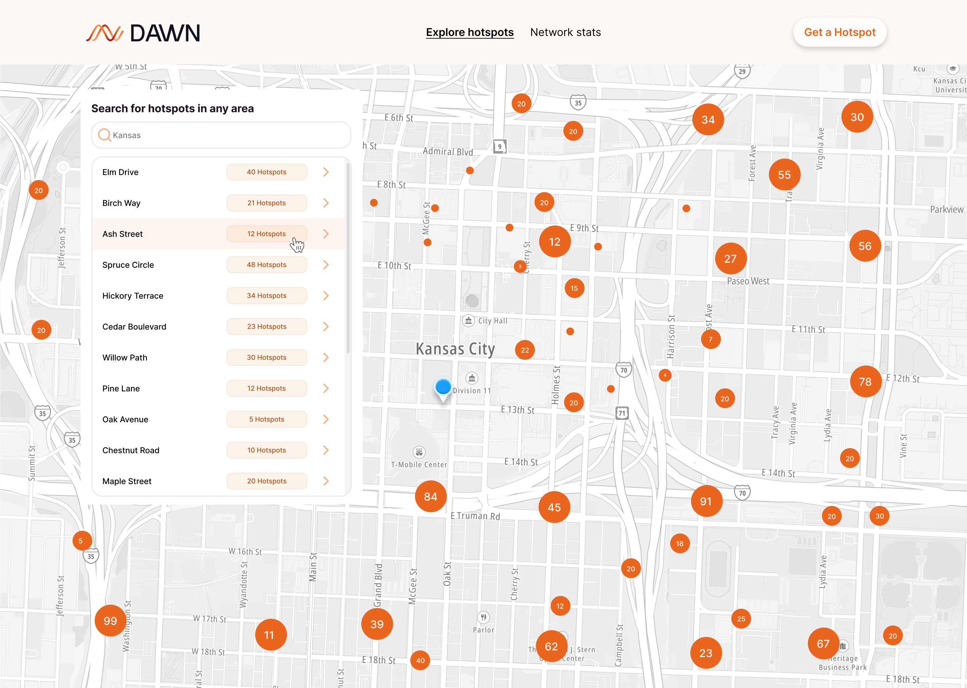Open the Network stats nav item
Viewport: 967px width, 688px height.
coord(565,32)
